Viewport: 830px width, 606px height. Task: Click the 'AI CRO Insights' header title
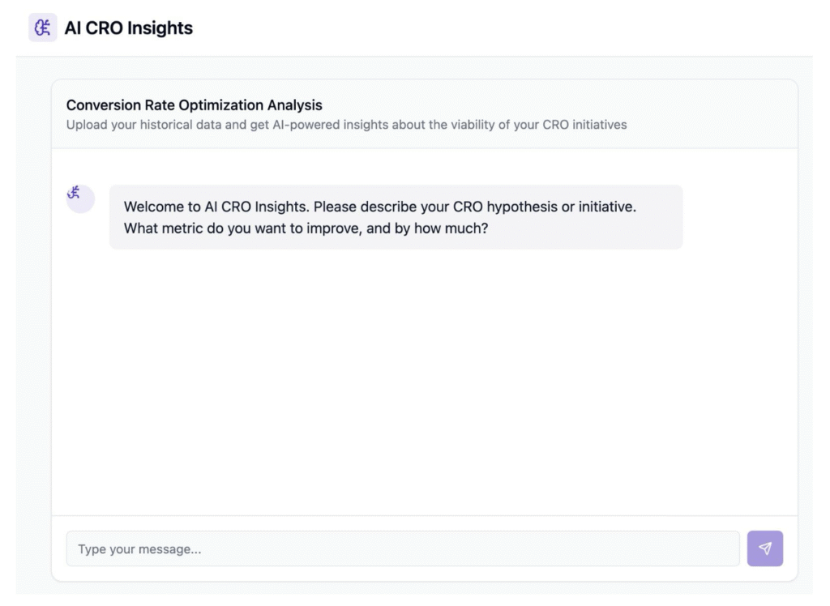click(128, 28)
